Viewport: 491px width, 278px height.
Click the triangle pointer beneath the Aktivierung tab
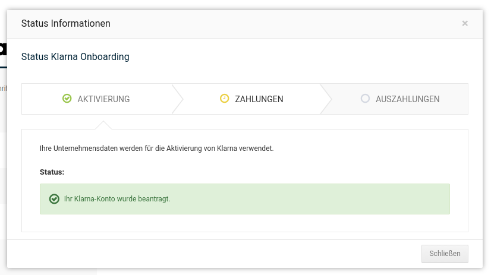coord(103,125)
